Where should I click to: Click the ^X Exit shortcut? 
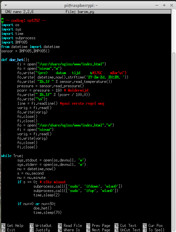(8, 230)
